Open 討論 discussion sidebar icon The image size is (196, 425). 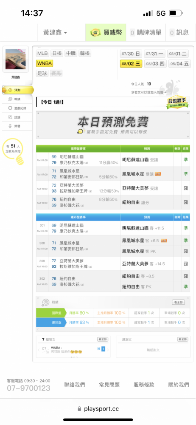10,117
